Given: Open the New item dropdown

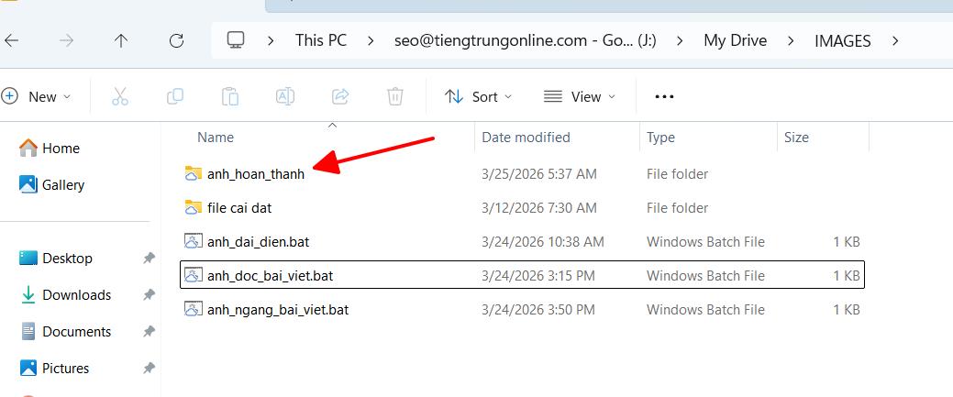Looking at the screenshot, I should [x=38, y=96].
